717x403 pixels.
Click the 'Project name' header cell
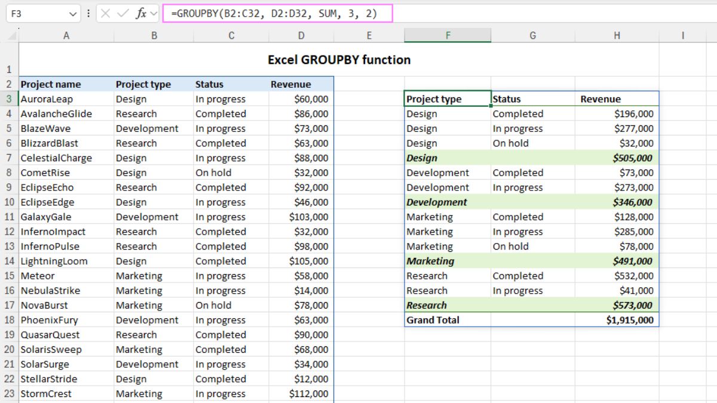pyautogui.click(x=66, y=84)
